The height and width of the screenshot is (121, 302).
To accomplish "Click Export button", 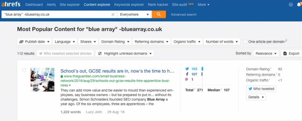I will (291, 53).
